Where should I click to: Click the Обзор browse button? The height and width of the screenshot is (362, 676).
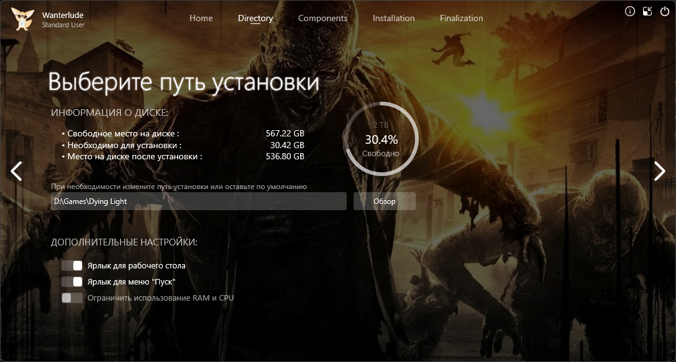(385, 201)
